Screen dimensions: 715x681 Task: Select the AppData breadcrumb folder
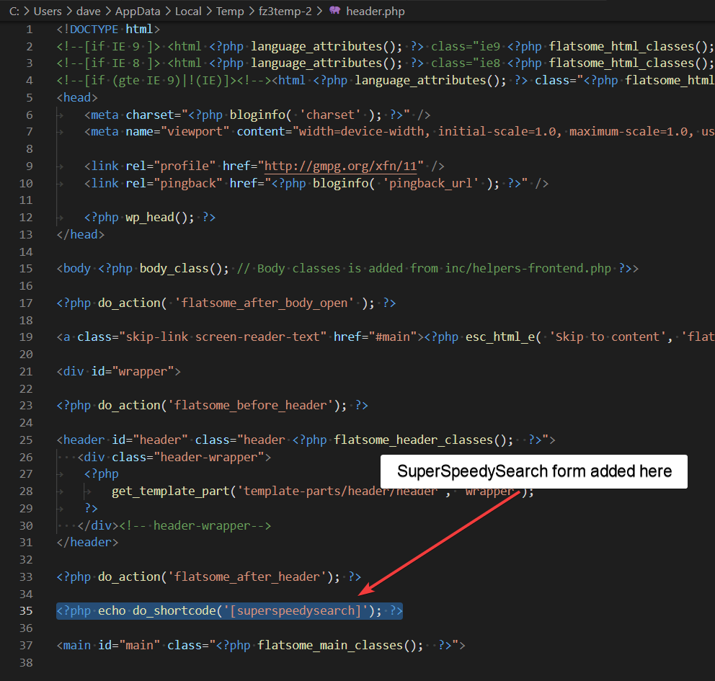138,12
